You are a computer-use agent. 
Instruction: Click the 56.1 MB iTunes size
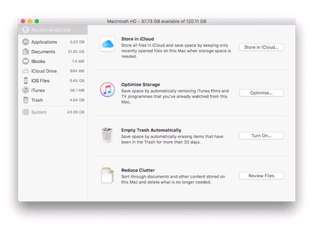[x=77, y=90]
